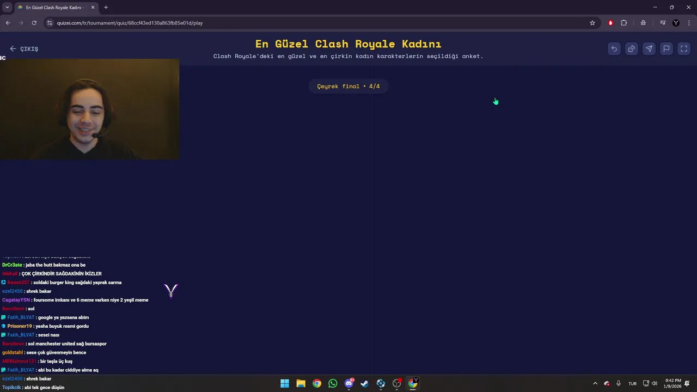Click the ÇIKIŞ exit link
Screen dimensions: 697x392
pyautogui.click(x=24, y=49)
